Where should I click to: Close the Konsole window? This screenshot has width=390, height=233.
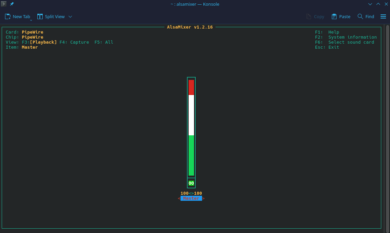click(386, 4)
